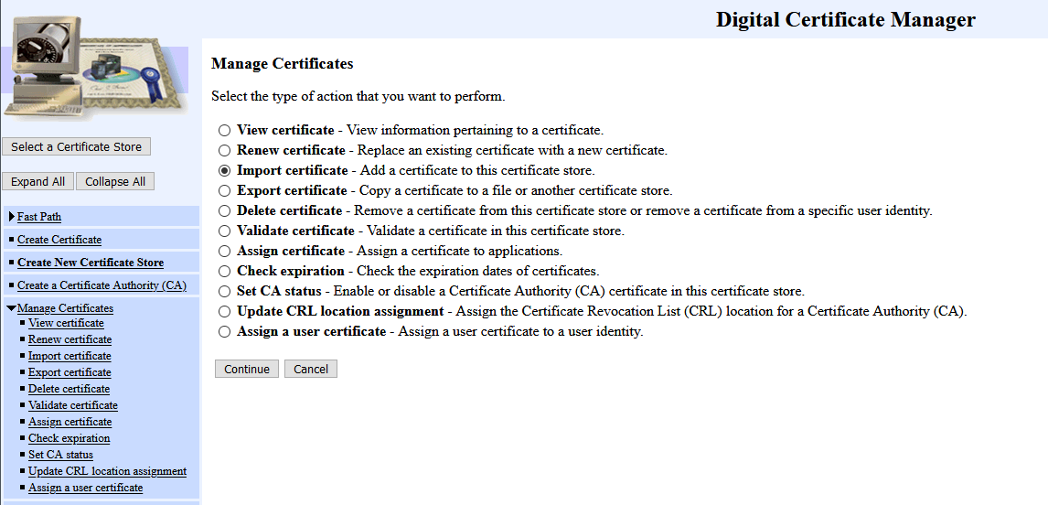Click Update CRL location assignment sidebar link
Screen dimensions: 1048x505
click(x=107, y=471)
